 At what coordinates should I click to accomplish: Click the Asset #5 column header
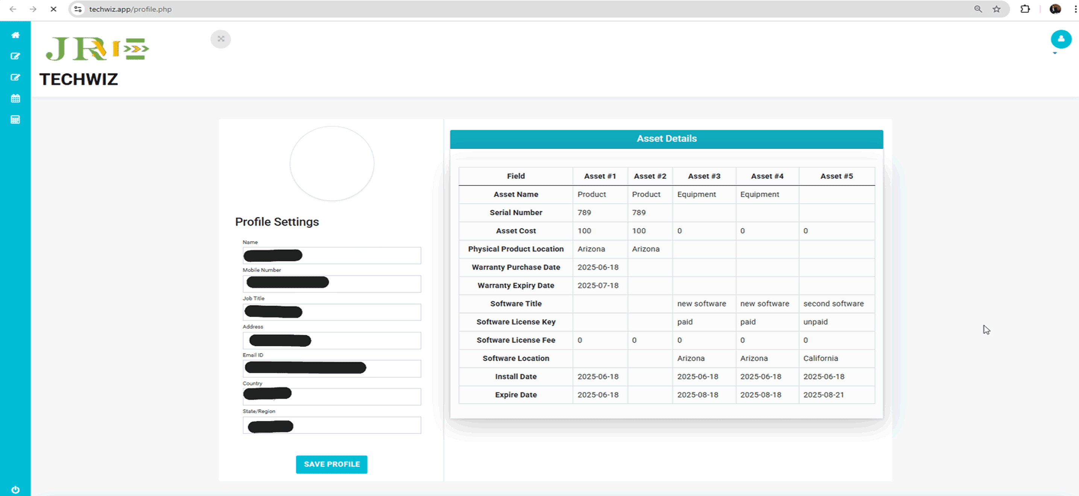click(x=836, y=176)
